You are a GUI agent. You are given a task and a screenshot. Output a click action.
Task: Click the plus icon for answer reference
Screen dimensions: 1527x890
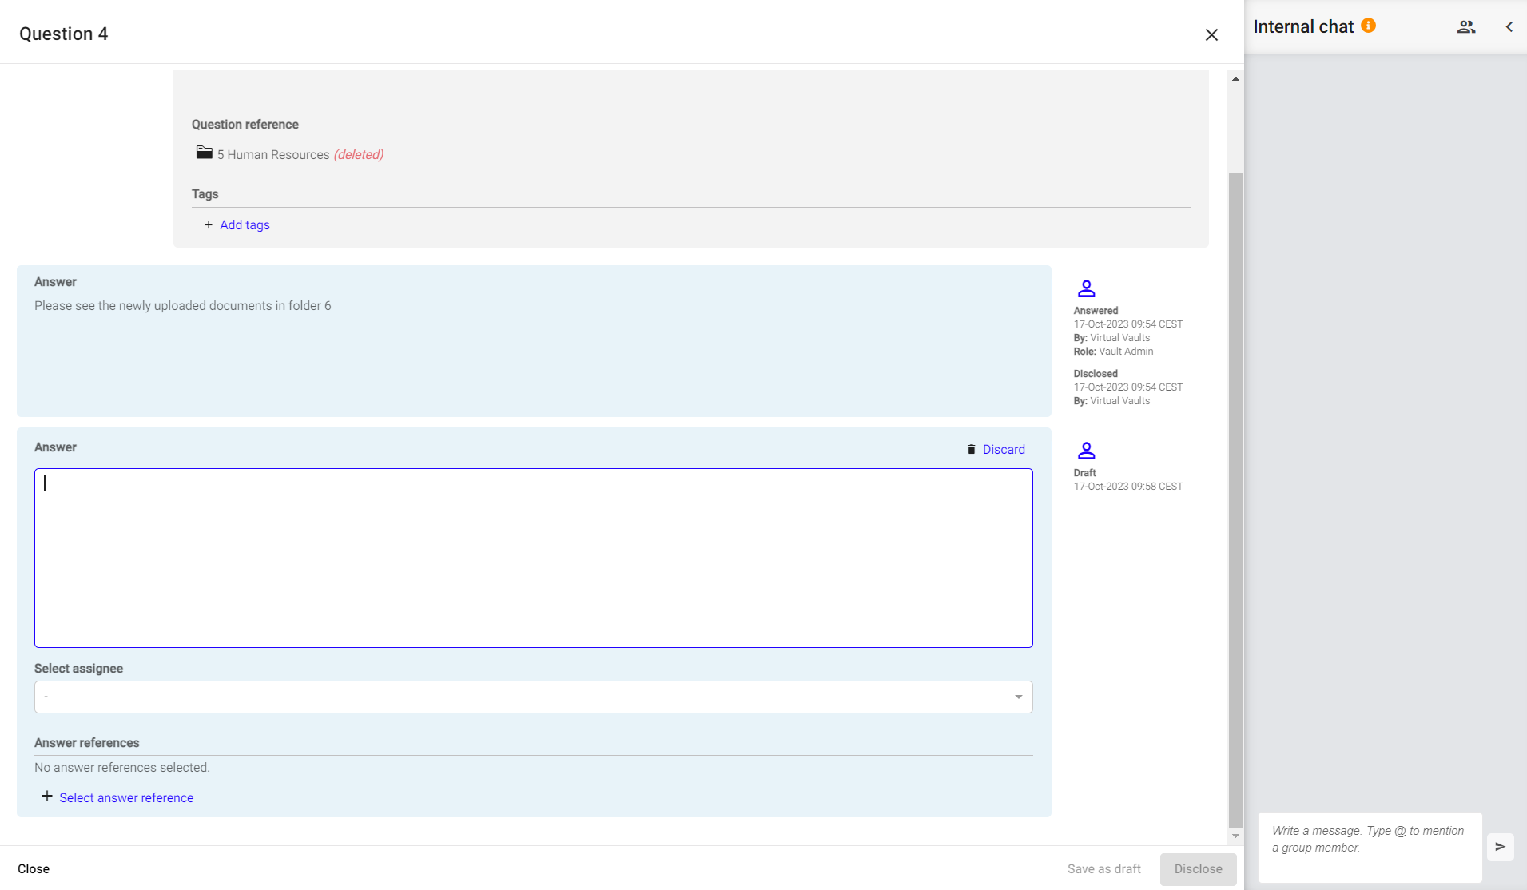click(x=47, y=797)
